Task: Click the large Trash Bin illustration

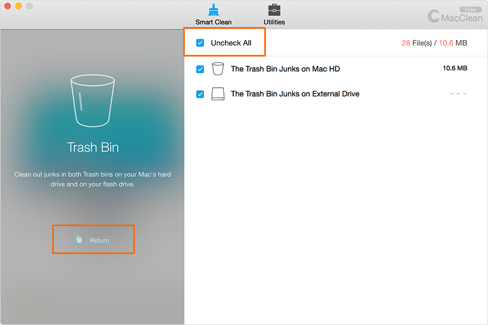Action: pyautogui.click(x=92, y=102)
